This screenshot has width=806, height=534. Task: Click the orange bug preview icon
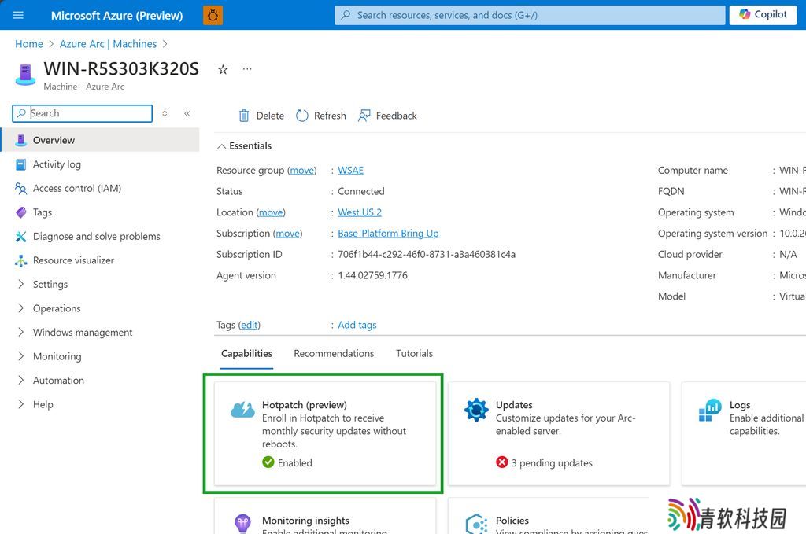point(213,16)
